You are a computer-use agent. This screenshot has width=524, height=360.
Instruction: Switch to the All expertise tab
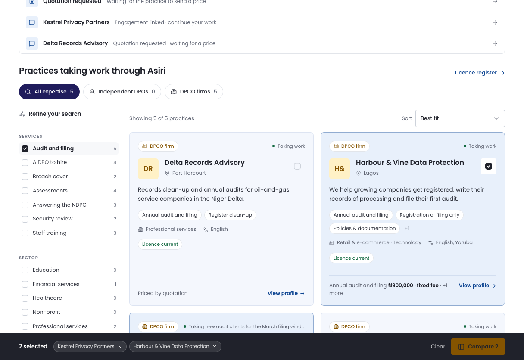coord(49,92)
